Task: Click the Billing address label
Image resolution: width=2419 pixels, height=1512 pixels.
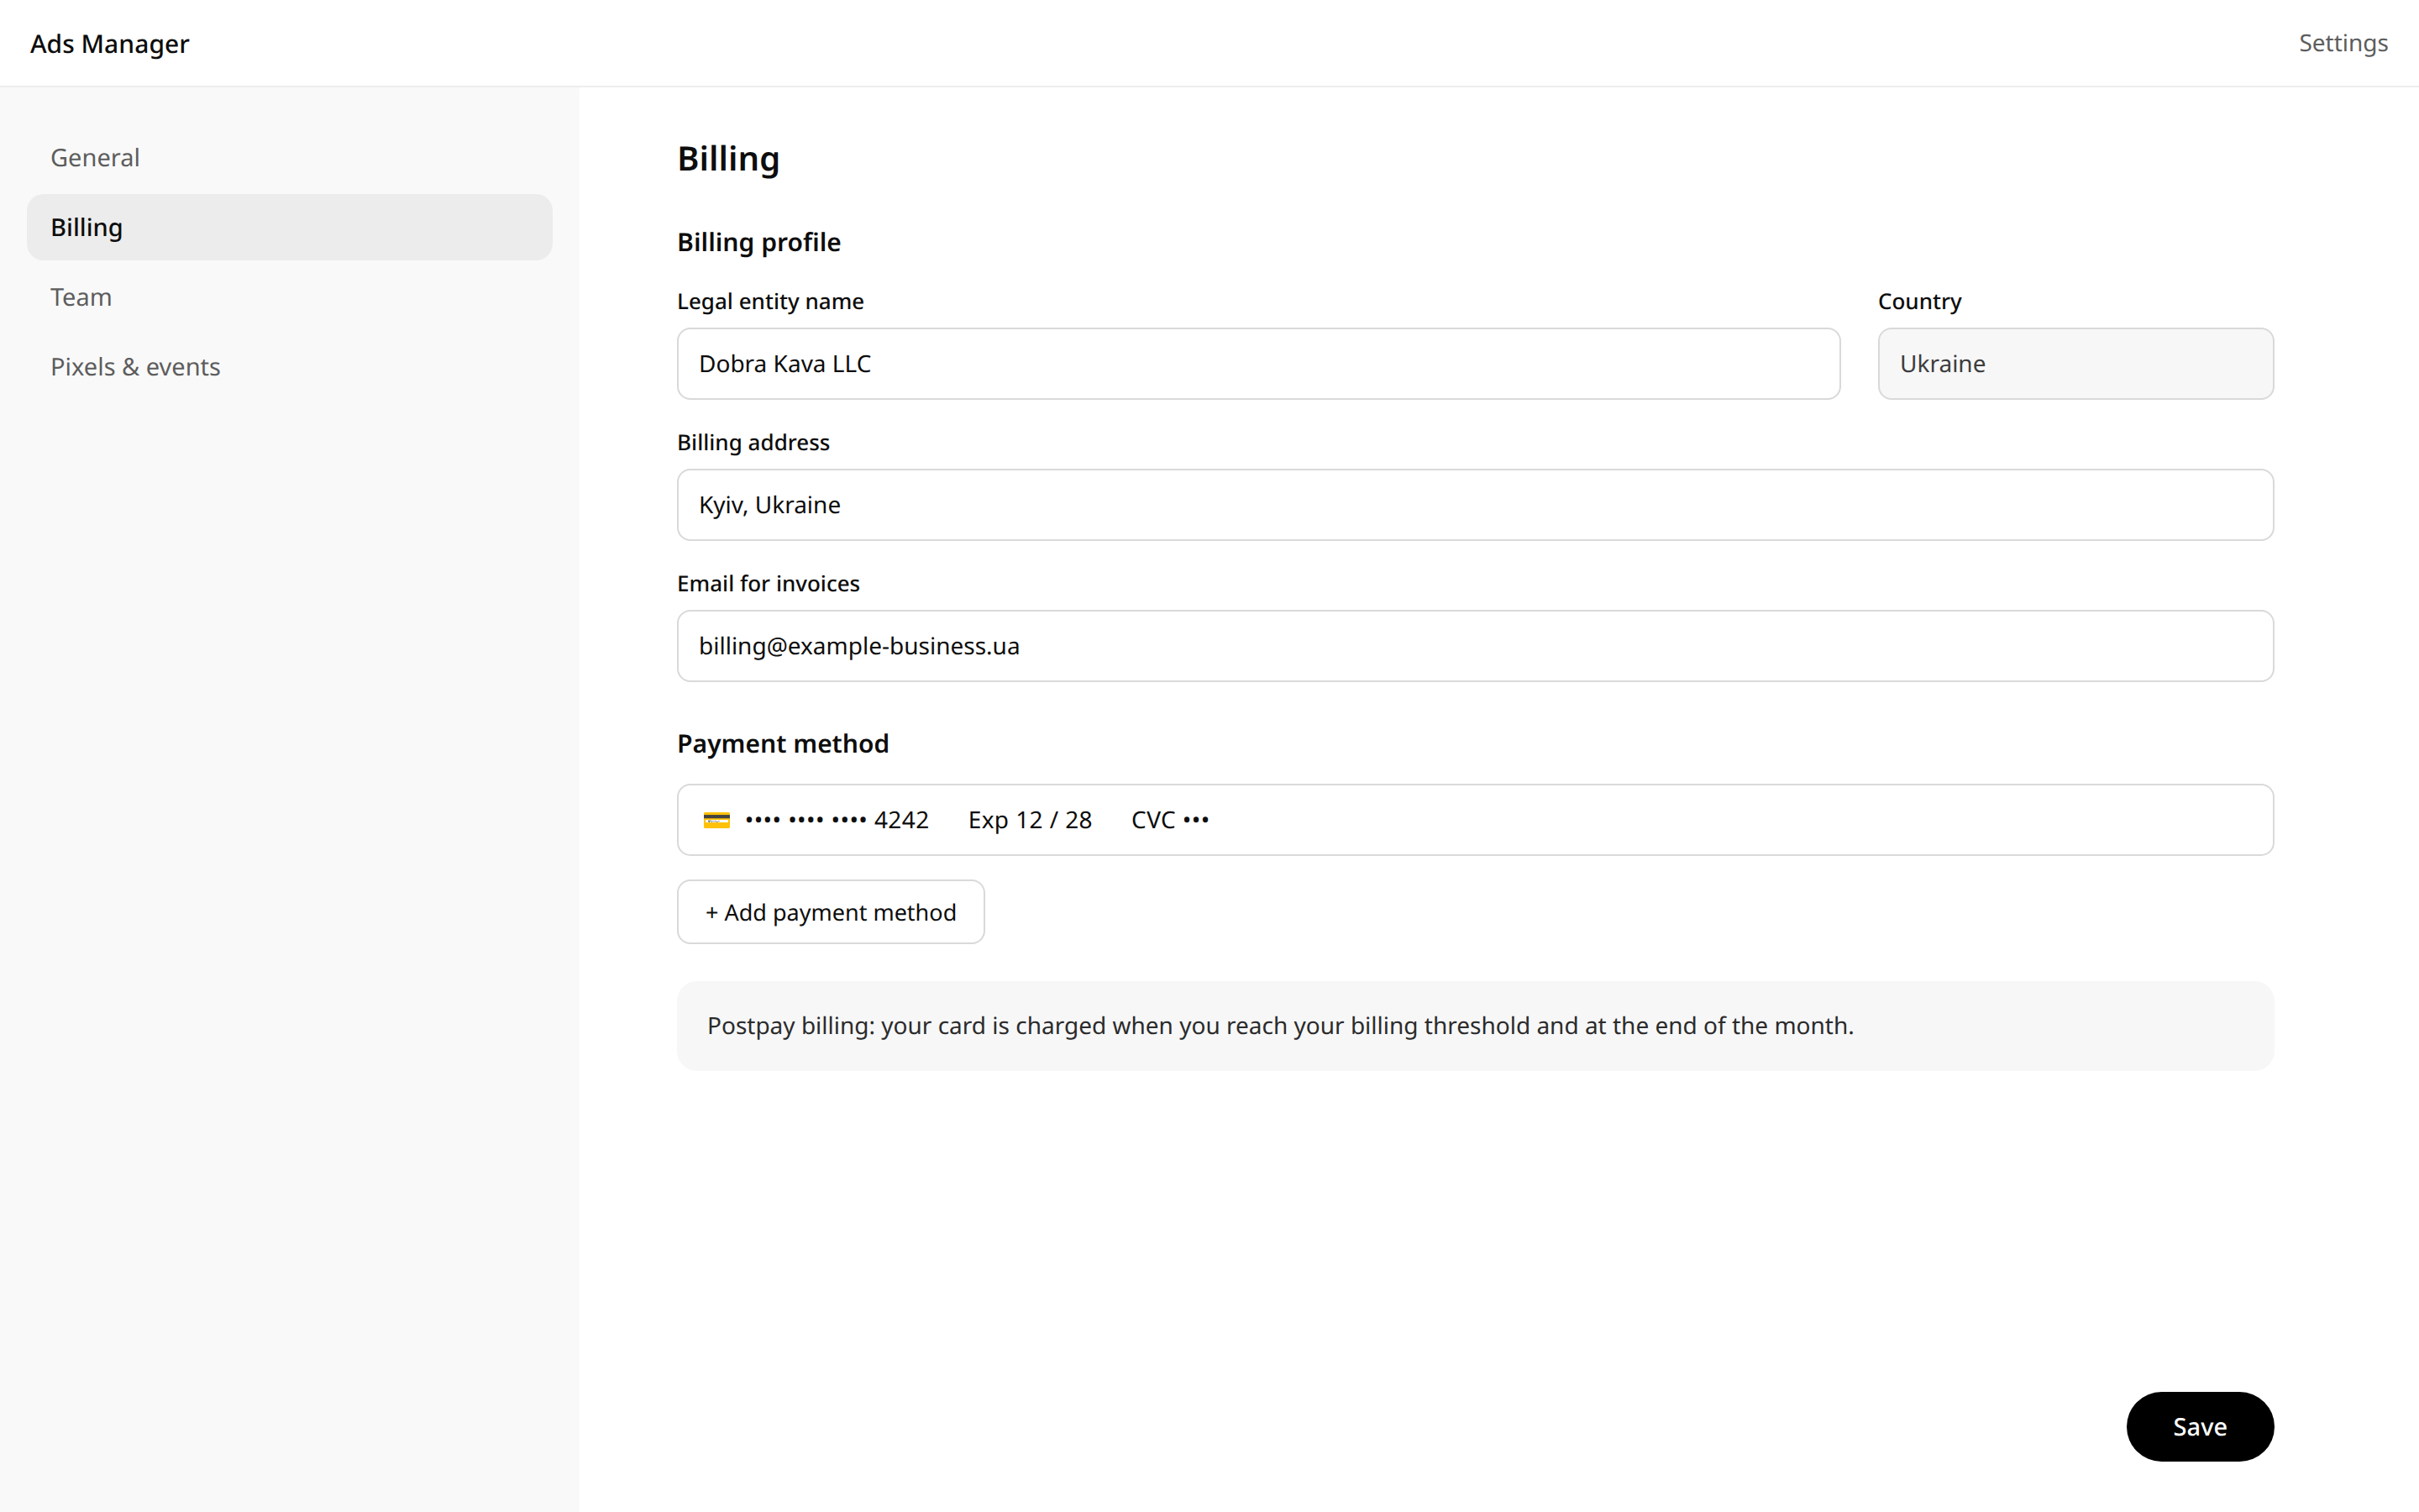Action: (753, 442)
